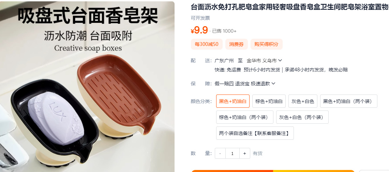Screen dimensions: 389x172
Task: Select color option 黑色+奶油白
Action: 233,101
